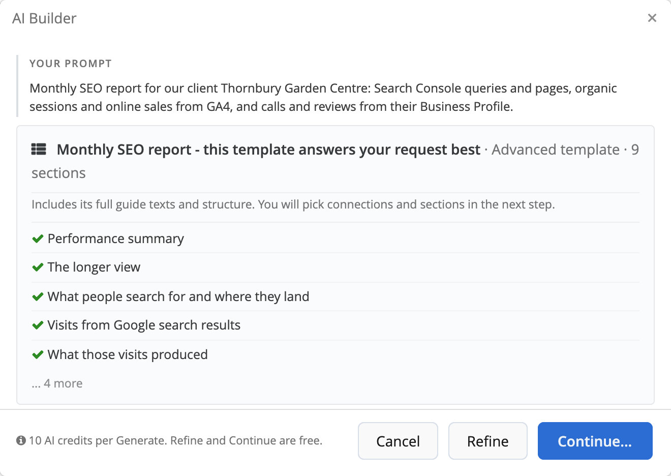Expand the '... 4 more' sections list
This screenshot has width=671, height=476.
pyautogui.click(x=57, y=383)
